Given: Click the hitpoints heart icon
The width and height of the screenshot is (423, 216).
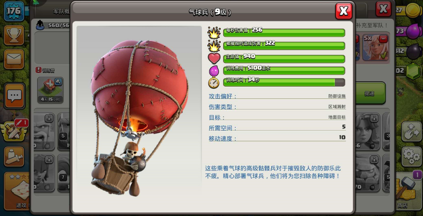Looking at the screenshot, I should pos(214,58).
